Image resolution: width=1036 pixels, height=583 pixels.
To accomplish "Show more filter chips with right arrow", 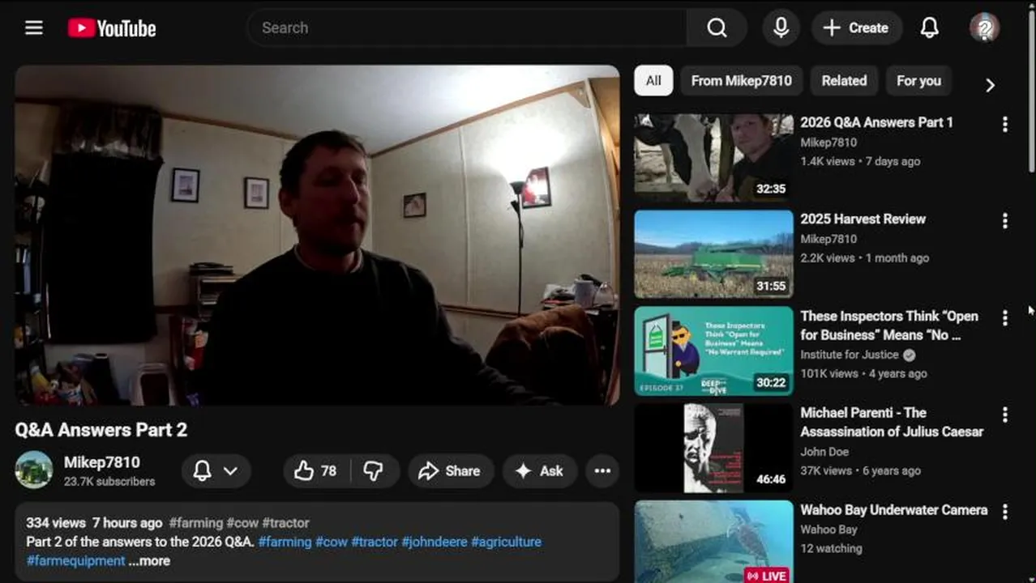I will pos(990,85).
